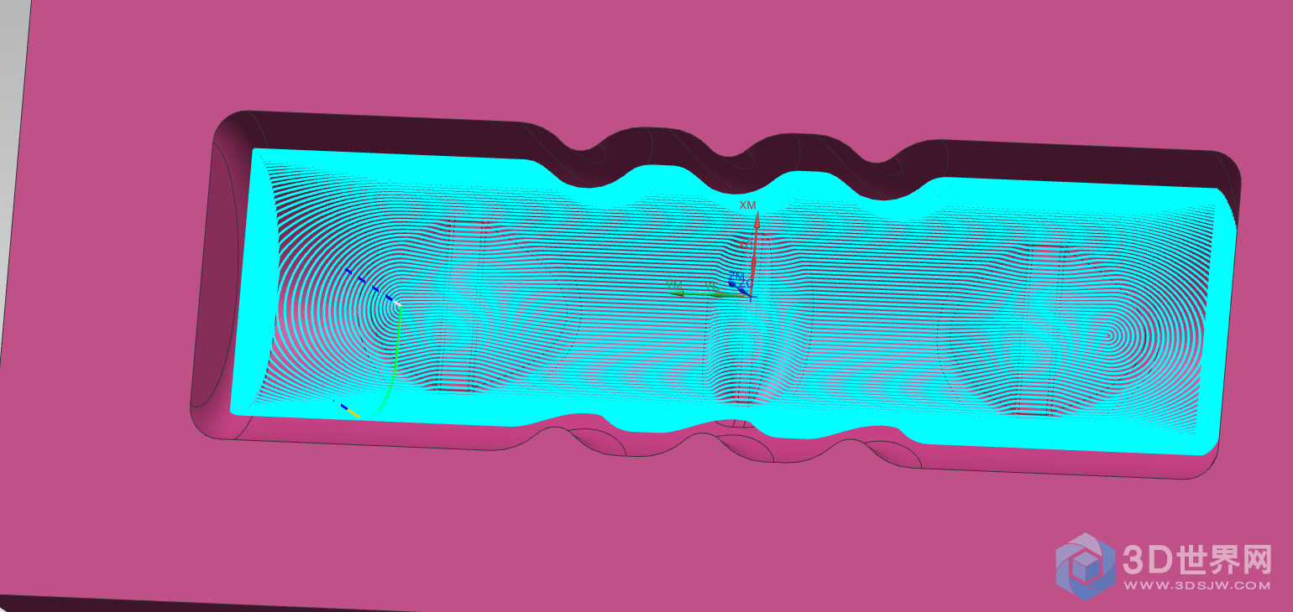This screenshot has width=1293, height=612.
Task: Select the green YM axis arrowhead
Action: point(677,293)
